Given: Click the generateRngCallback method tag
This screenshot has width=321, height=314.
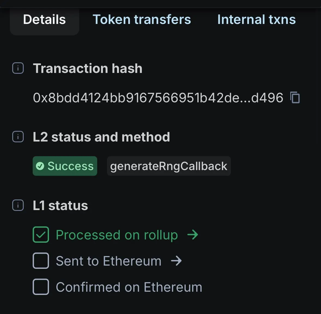Looking at the screenshot, I should (169, 166).
